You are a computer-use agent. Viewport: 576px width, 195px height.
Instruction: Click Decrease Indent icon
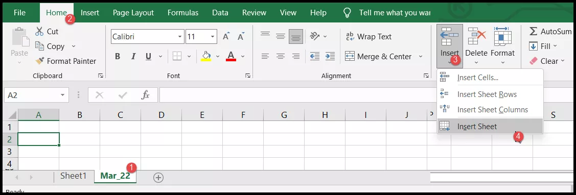tap(315, 56)
